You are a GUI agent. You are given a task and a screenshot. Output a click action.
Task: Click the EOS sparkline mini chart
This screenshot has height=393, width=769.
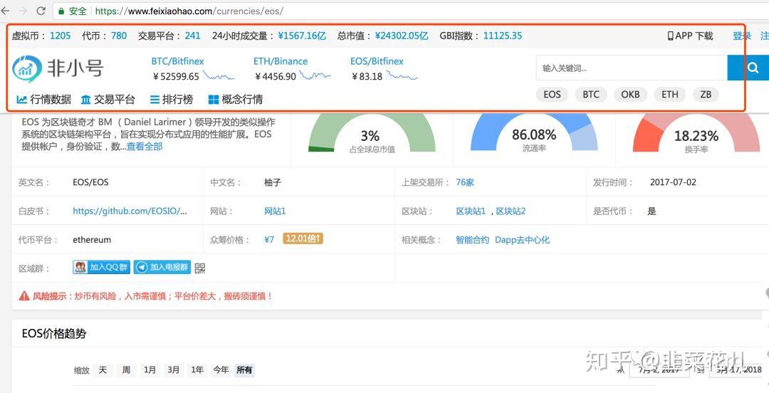point(402,75)
